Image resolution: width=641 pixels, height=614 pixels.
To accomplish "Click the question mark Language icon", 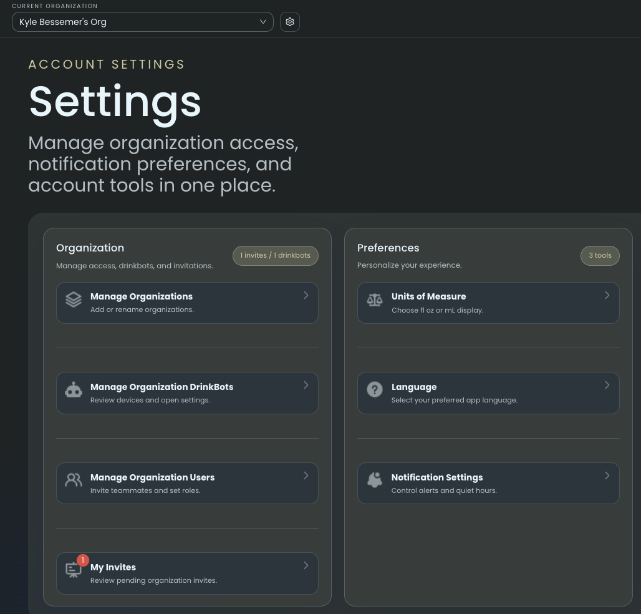I will tap(375, 390).
